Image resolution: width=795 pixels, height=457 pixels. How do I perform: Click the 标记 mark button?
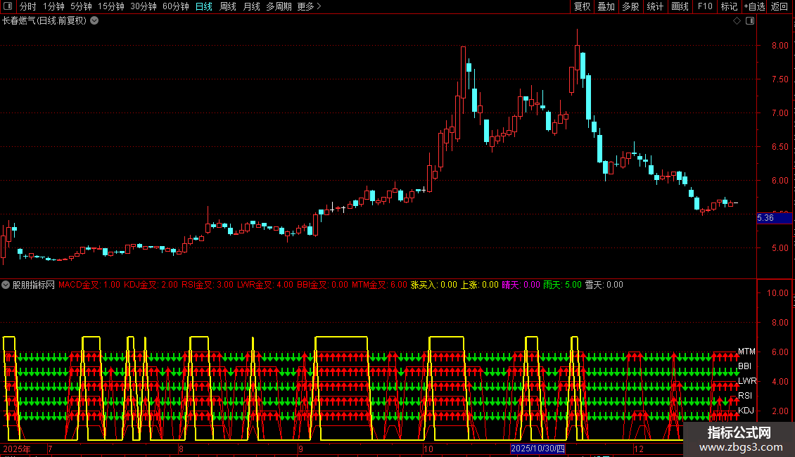729,6
